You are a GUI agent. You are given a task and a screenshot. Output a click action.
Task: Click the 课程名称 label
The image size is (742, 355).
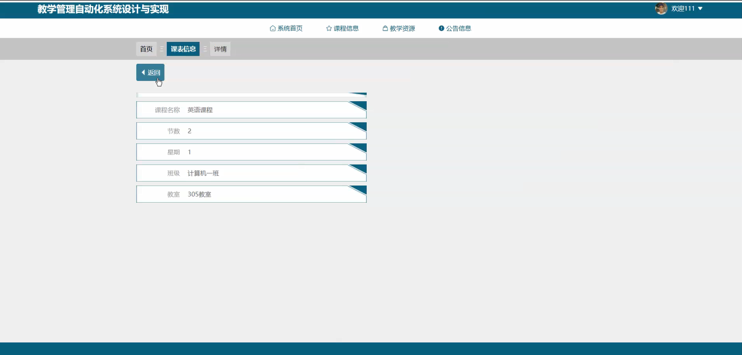tap(168, 110)
